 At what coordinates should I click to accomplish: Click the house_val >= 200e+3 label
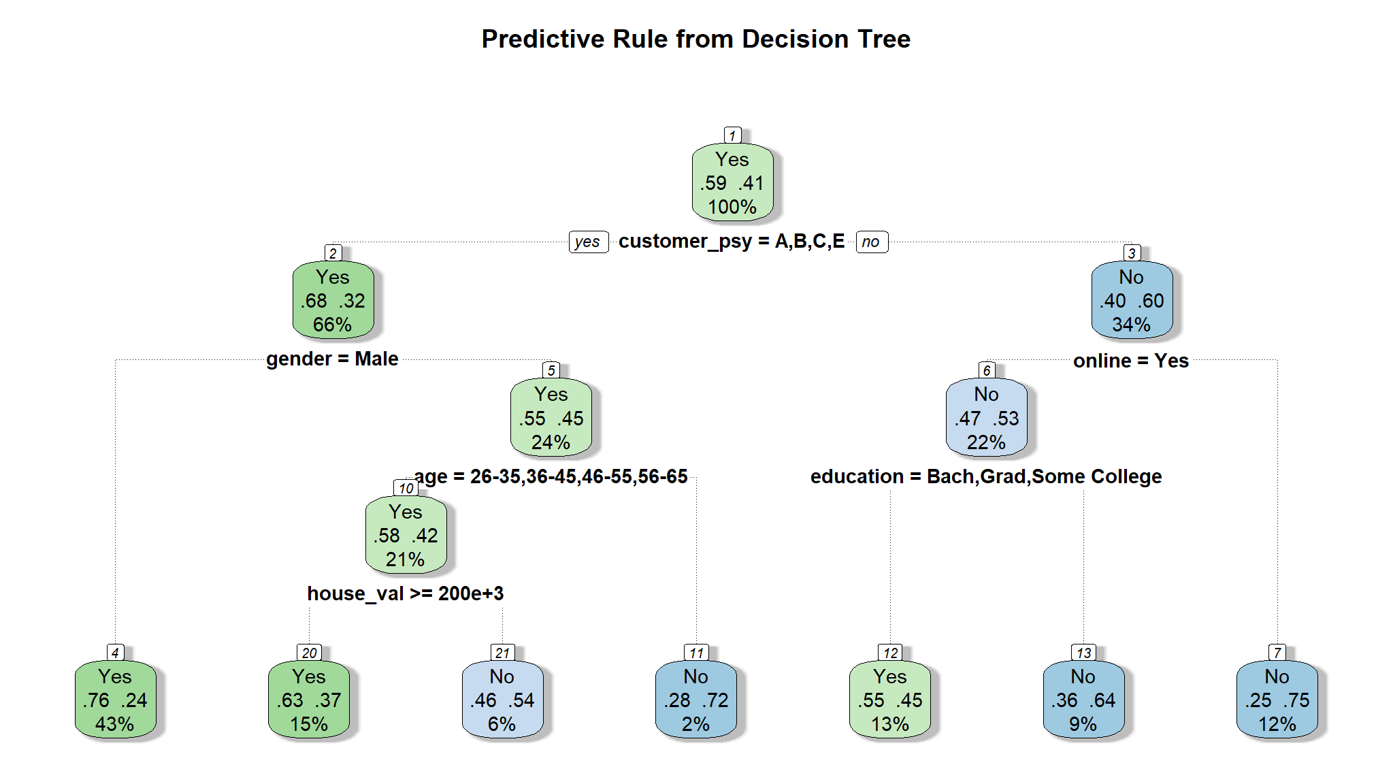406,593
